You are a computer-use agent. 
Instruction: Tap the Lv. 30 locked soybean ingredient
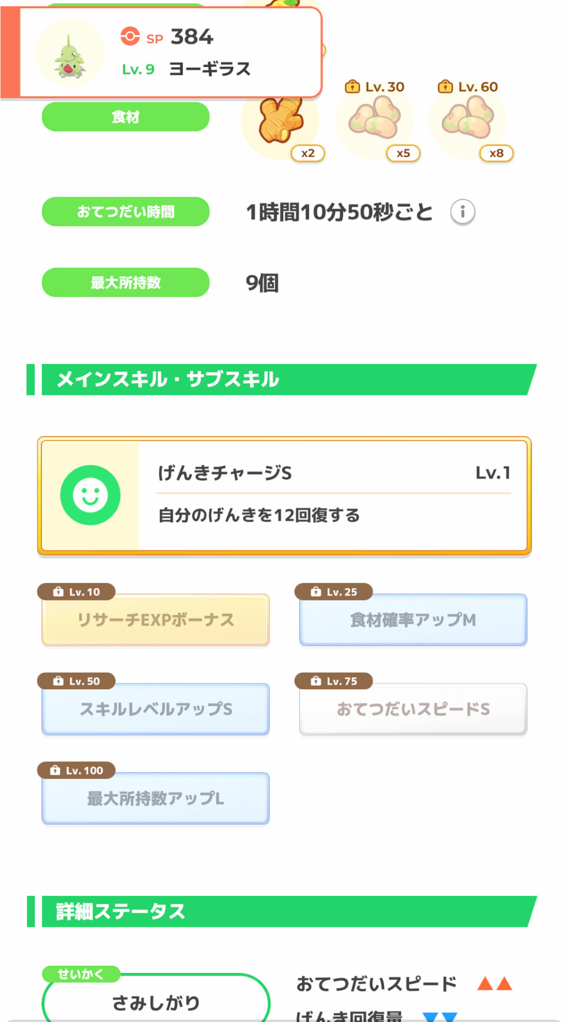(375, 121)
